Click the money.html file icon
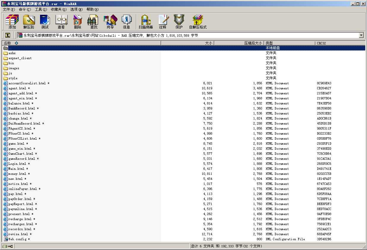Screen dimensions: 367x250 coord(5,174)
